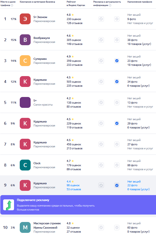
Task: Click the question icon beside "Реклама и актуальность информации"
Action: pyautogui.click(x=110, y=5)
